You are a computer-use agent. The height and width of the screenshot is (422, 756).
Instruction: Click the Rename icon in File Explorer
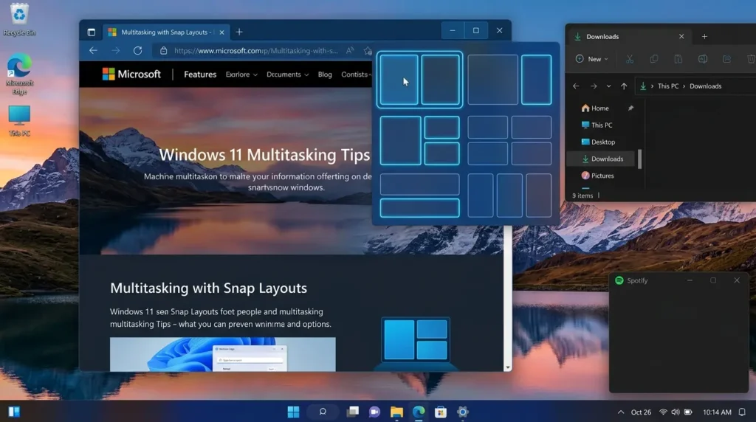pyautogui.click(x=703, y=59)
